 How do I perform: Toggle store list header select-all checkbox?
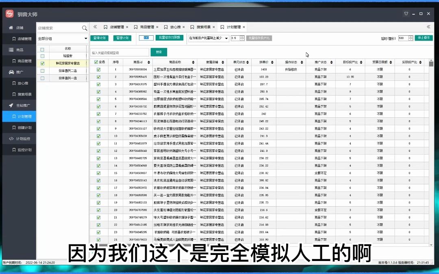point(42,50)
